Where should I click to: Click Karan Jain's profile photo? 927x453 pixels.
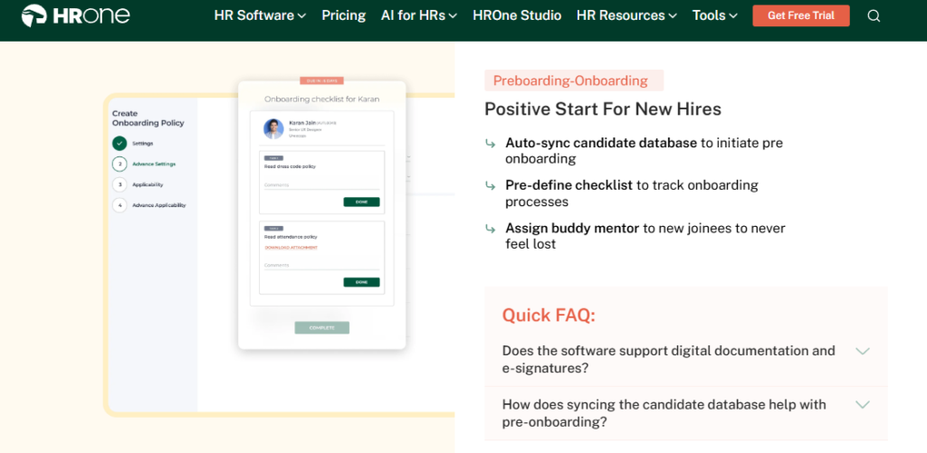point(273,128)
